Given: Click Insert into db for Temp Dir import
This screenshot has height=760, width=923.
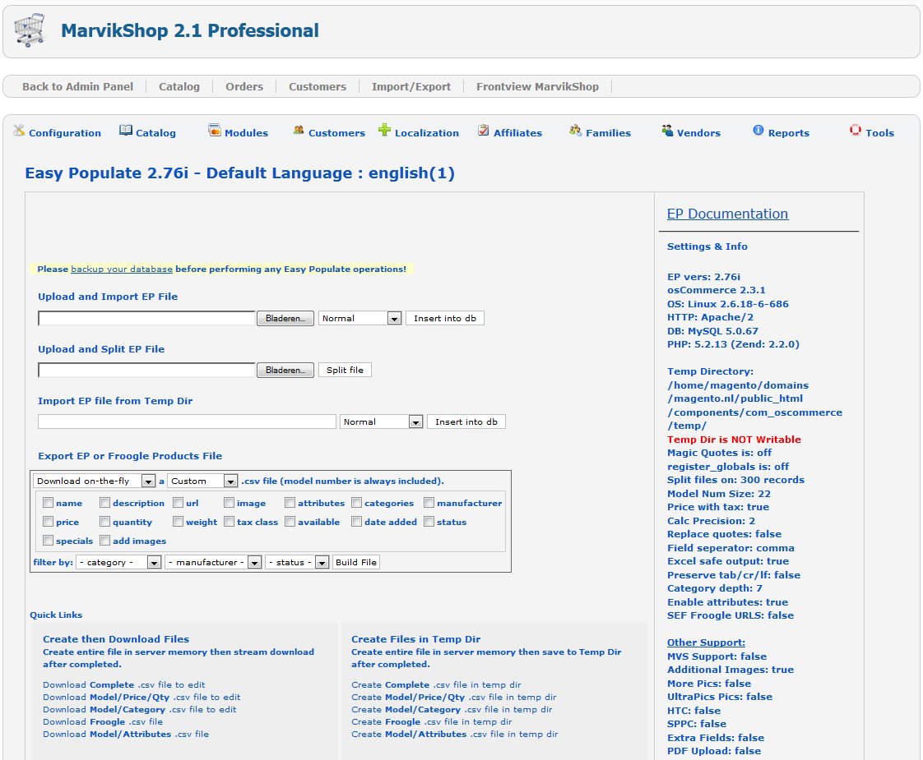Looking at the screenshot, I should pyautogui.click(x=466, y=421).
